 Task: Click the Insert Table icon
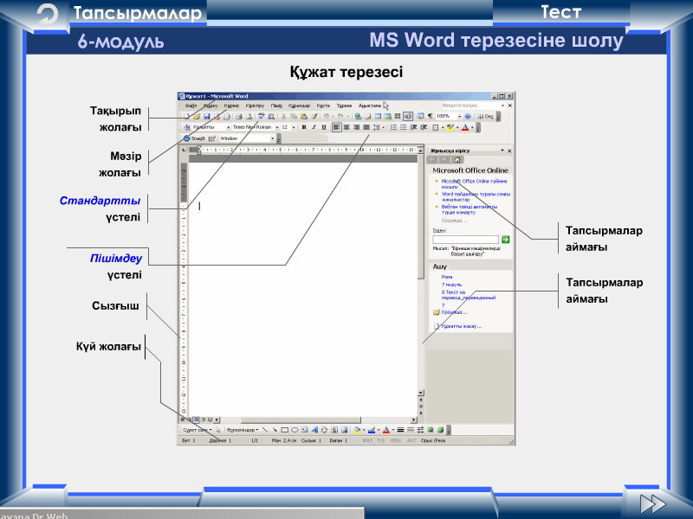(x=378, y=116)
